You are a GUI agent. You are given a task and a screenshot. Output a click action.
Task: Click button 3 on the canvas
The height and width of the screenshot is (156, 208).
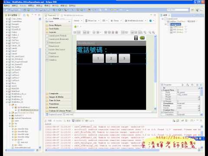click(124, 58)
